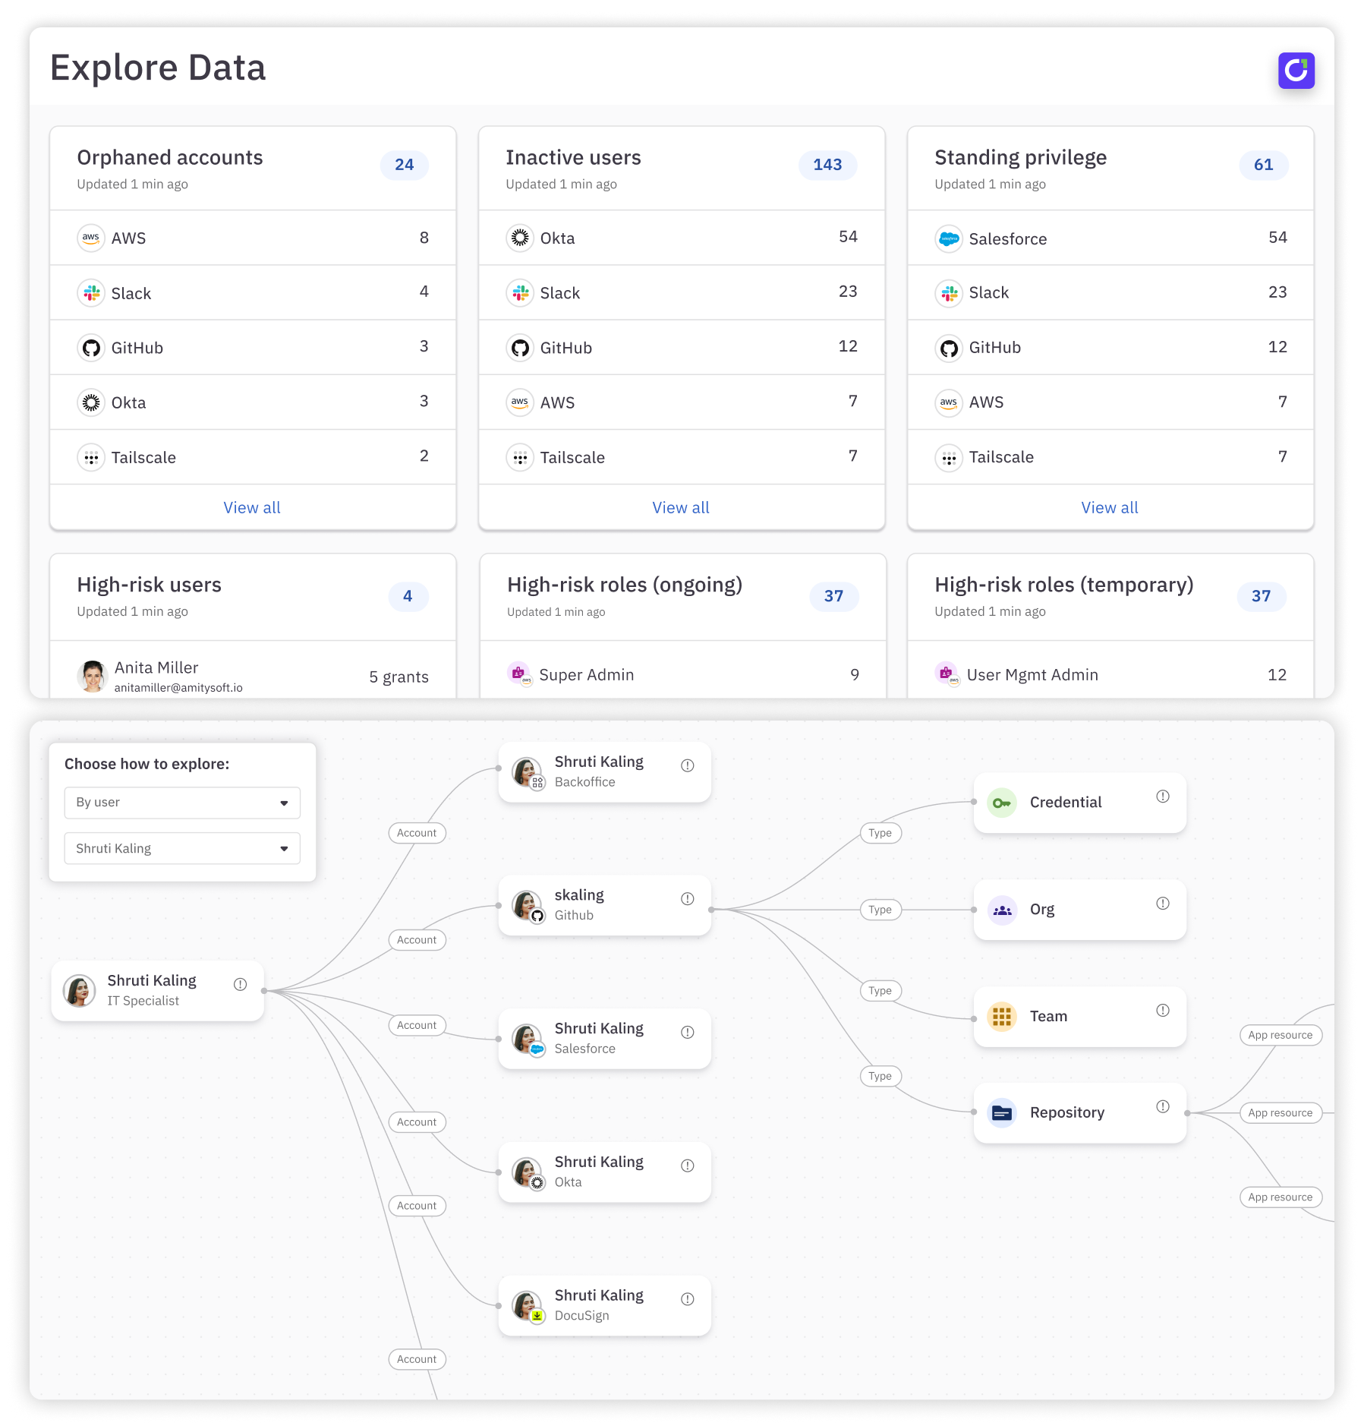Image resolution: width=1364 pixels, height=1426 pixels.
Task: View all Orphaned accounts
Action: pos(252,508)
